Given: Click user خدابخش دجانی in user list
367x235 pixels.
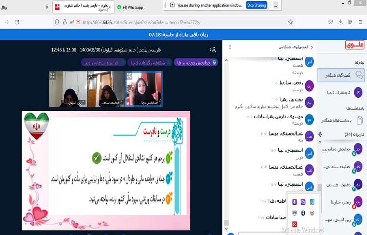Looking at the screenshot, I should pyautogui.click(x=342, y=149).
